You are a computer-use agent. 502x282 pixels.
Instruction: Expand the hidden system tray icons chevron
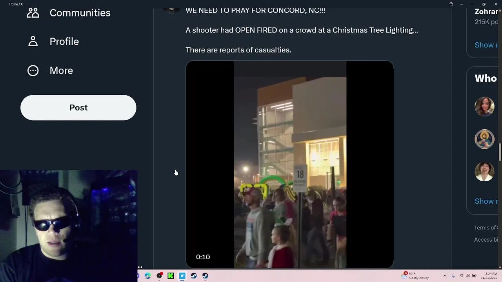point(445,276)
